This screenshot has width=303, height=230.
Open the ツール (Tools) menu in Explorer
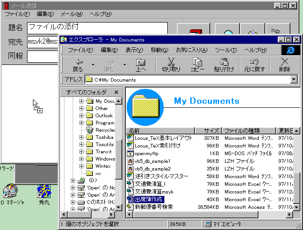click(226, 50)
